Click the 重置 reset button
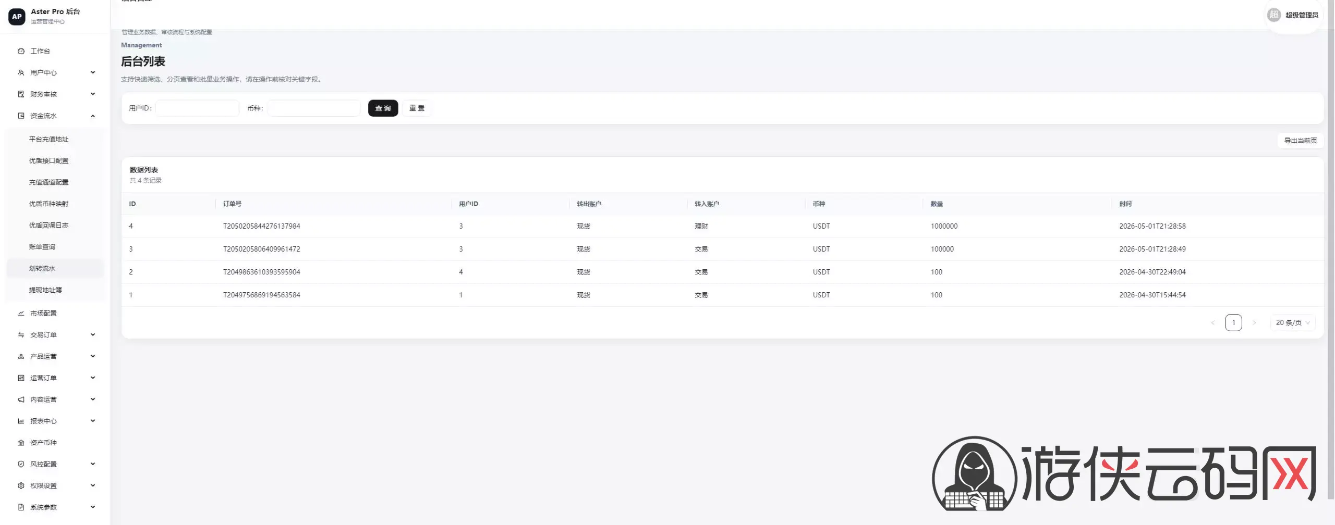1335x525 pixels. (x=417, y=108)
